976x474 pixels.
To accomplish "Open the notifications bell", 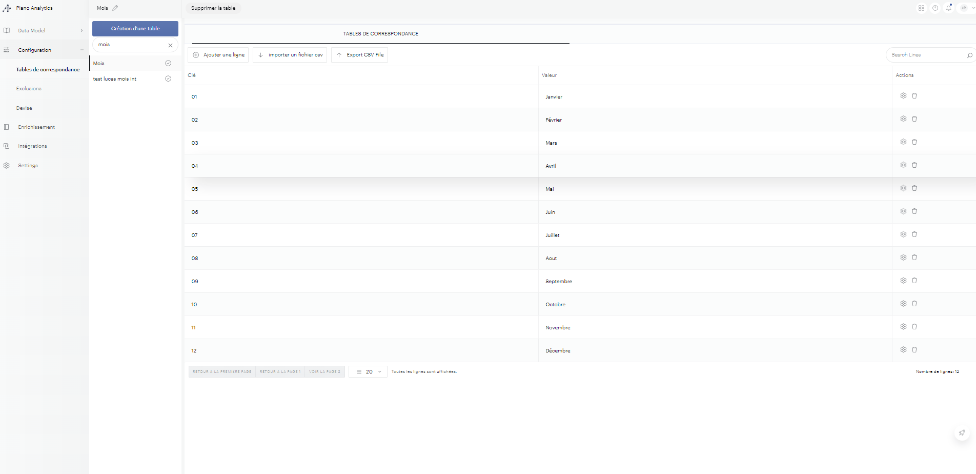I will tap(949, 8).
